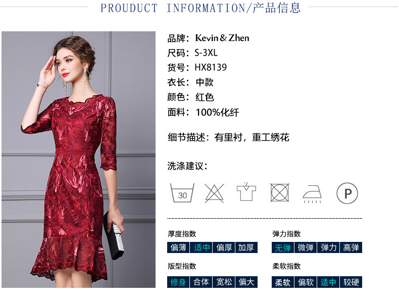Click the circled P dry-clean icon
The width and height of the screenshot is (399, 303).
pyautogui.click(x=347, y=193)
